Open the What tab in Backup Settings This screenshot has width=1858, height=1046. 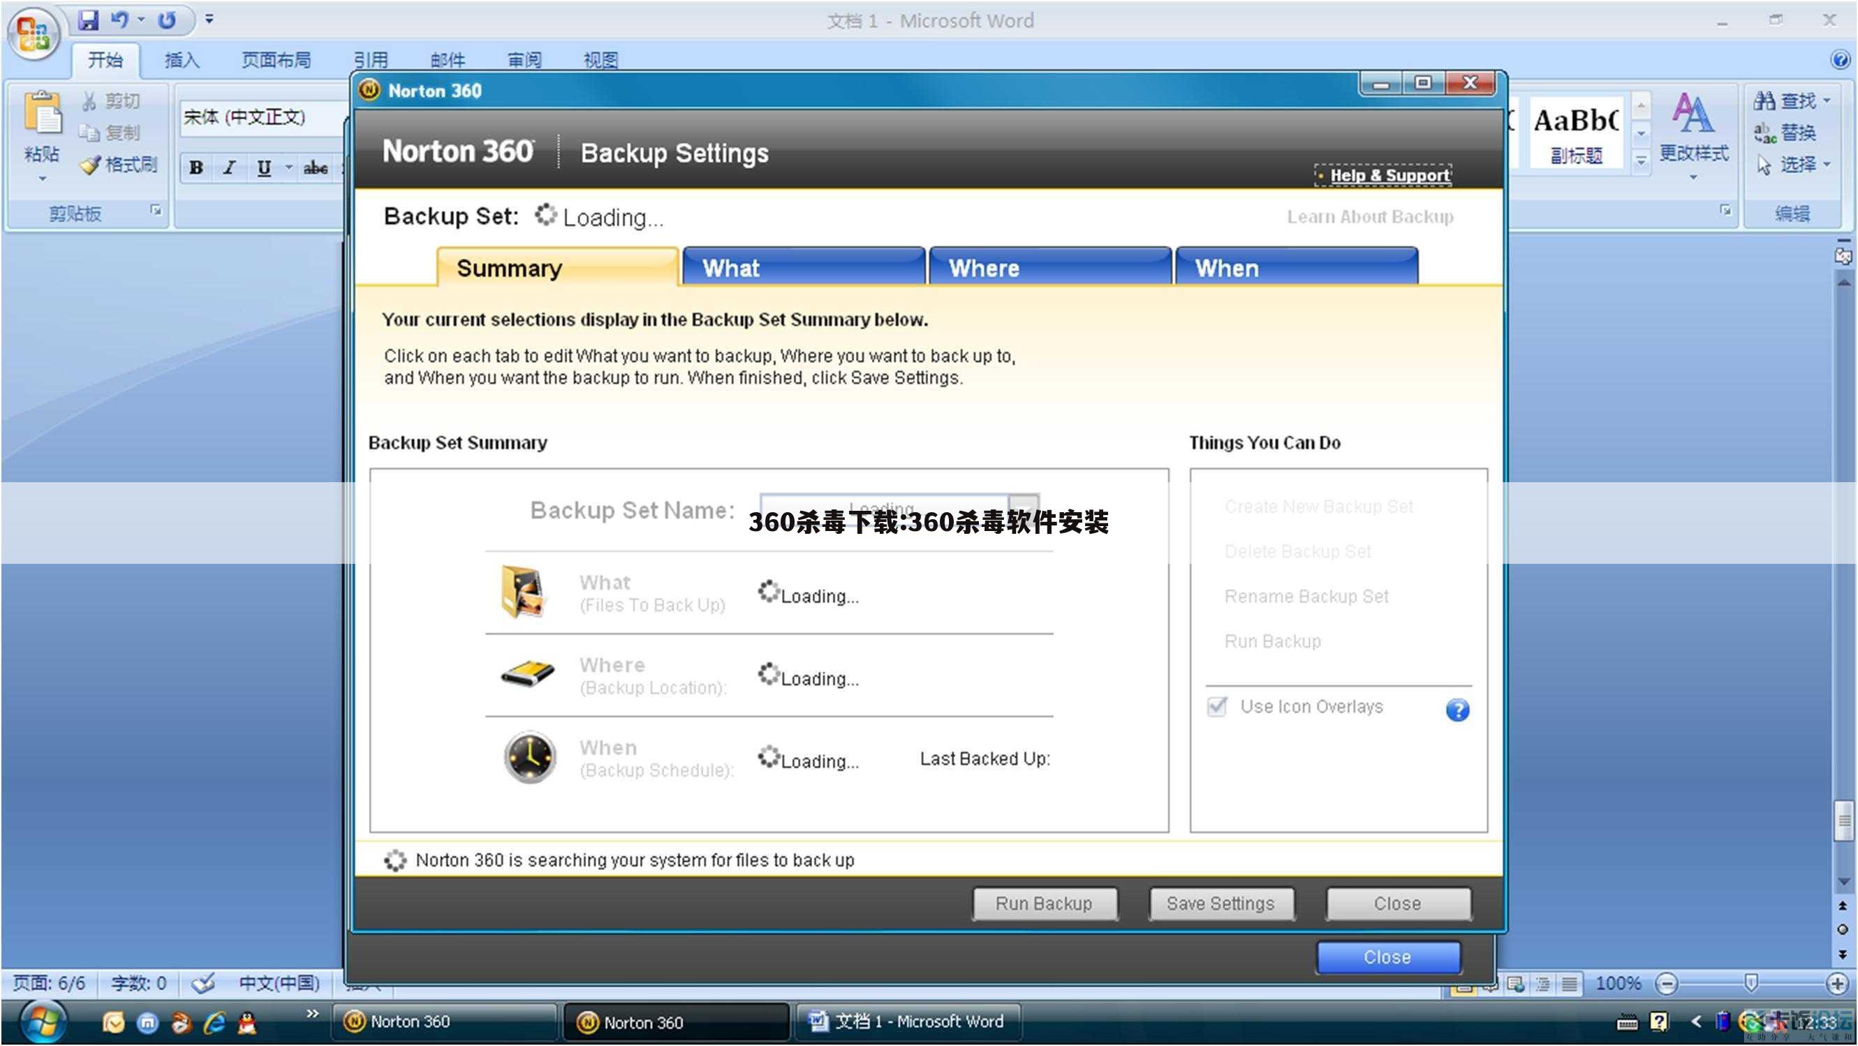point(804,267)
